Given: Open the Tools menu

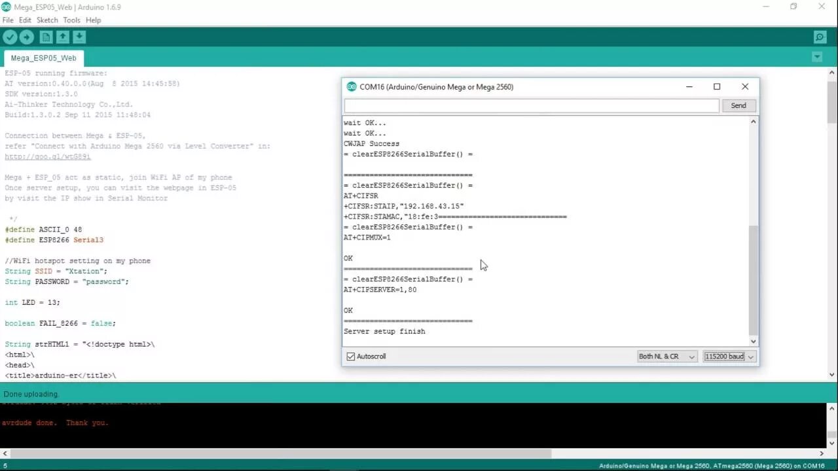Looking at the screenshot, I should (x=71, y=20).
